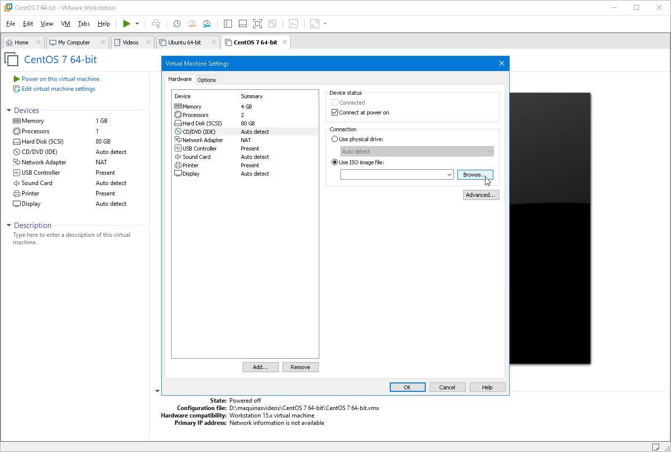
Task: Click the Revert to Snapshot toolbar icon
Action: [192, 24]
